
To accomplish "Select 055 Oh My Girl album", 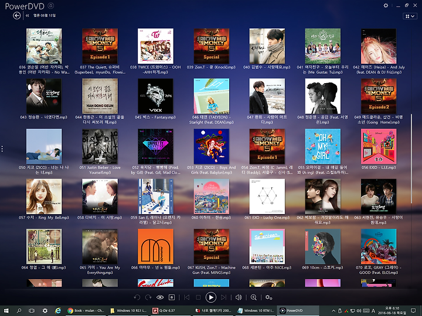I will click(323, 146).
